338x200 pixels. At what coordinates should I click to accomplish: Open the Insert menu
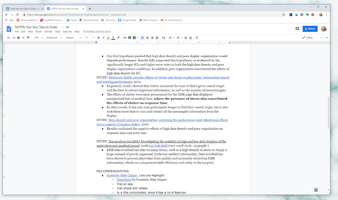point(39,32)
